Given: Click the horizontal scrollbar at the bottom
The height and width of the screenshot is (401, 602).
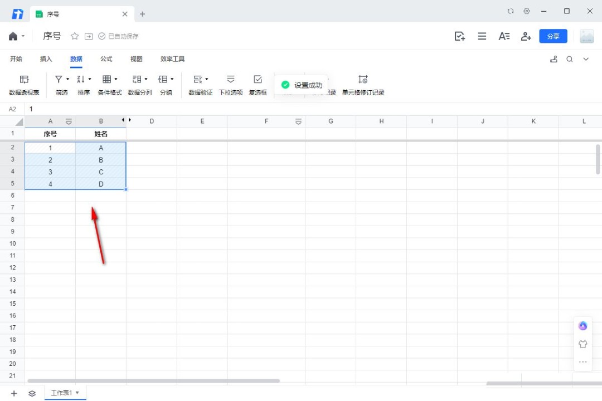Looking at the screenshot, I should coord(153,381).
